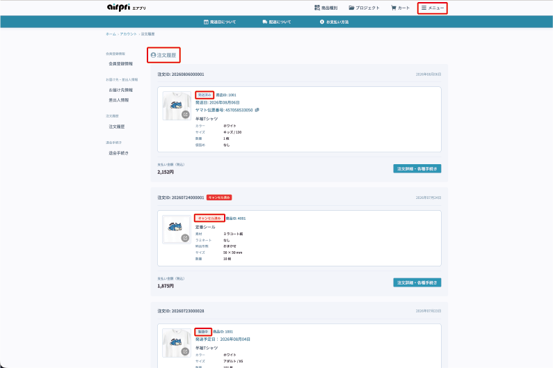Select 退会手続き in the sidebar
The width and height of the screenshot is (553, 368).
[118, 153]
